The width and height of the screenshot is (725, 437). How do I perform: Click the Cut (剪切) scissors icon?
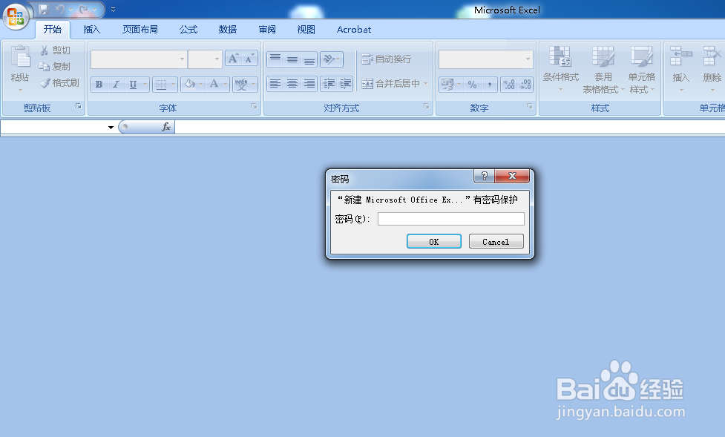45,50
